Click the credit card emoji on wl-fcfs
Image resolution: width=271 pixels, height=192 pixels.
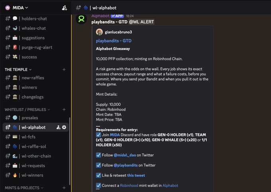coord(15,137)
